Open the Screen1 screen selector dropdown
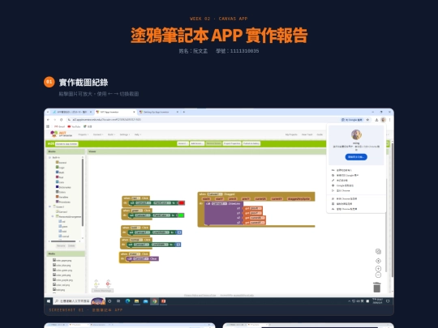 [x=182, y=143]
